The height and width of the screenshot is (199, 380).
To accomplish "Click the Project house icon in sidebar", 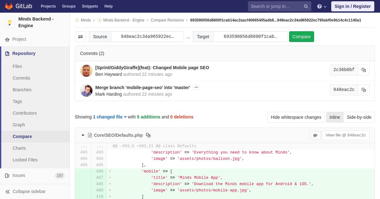I will (x=7, y=39).
